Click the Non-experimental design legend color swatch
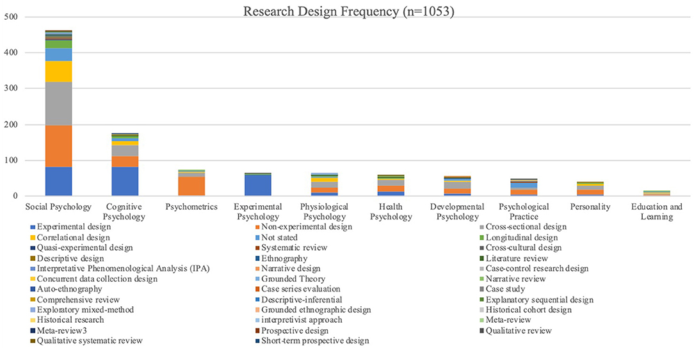The image size is (694, 349). click(x=257, y=227)
